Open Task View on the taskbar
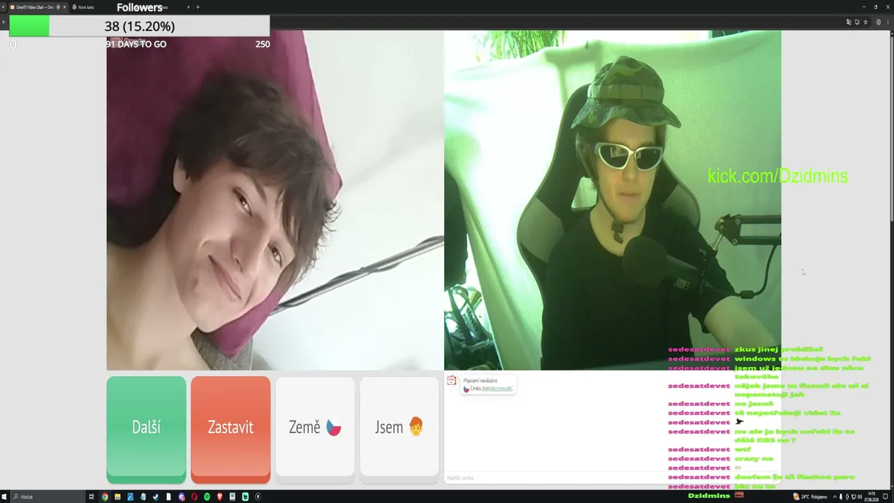 (91, 497)
